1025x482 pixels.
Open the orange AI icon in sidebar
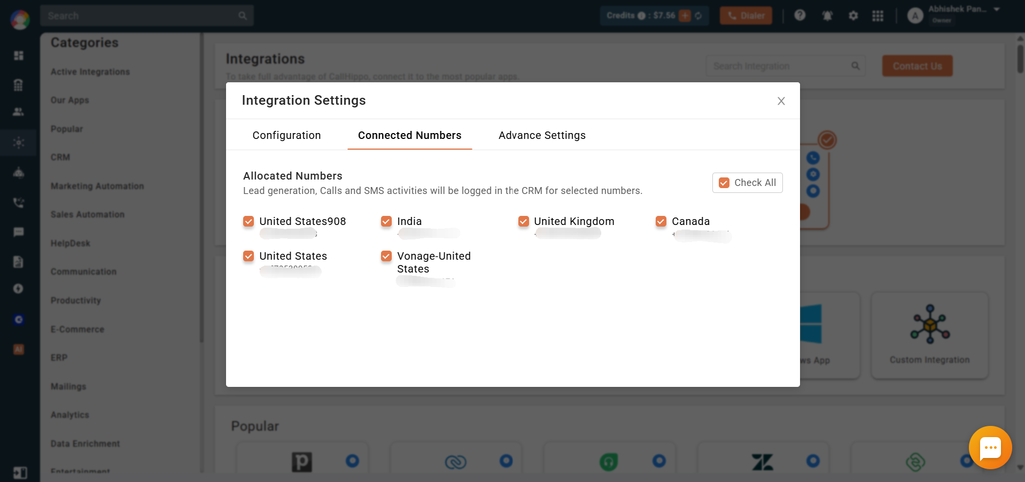[19, 349]
